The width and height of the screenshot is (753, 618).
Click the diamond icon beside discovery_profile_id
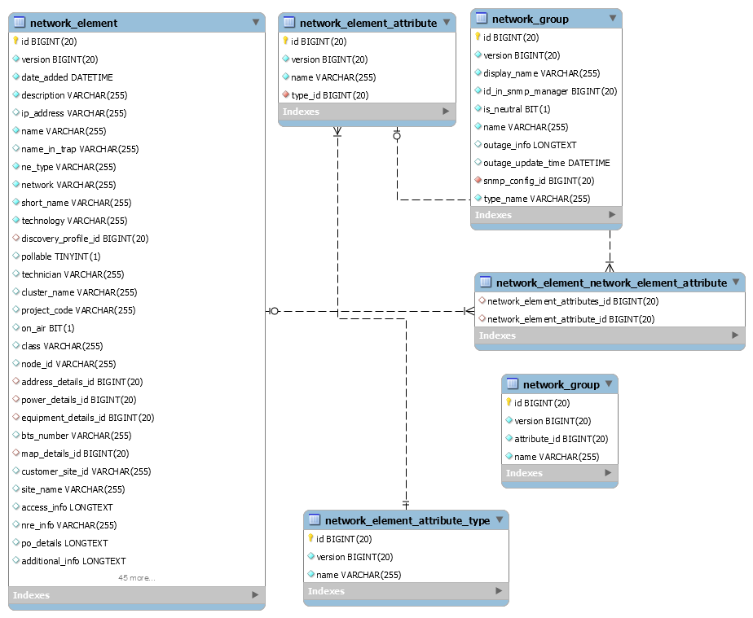(15, 239)
